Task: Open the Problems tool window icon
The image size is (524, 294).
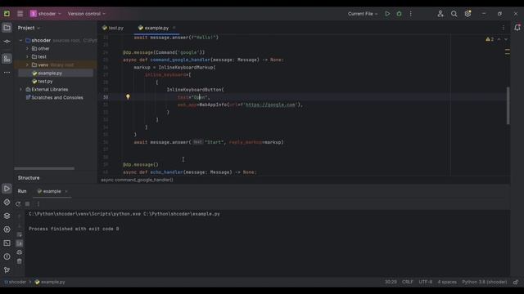Action: click(7, 256)
